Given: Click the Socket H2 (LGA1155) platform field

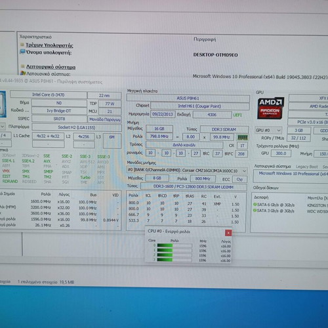Looking at the screenshot, I should pos(77,127).
